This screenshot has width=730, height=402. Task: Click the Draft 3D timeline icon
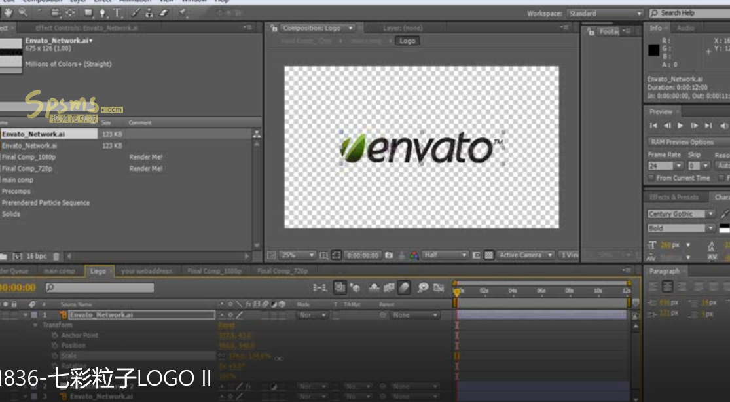tap(356, 288)
